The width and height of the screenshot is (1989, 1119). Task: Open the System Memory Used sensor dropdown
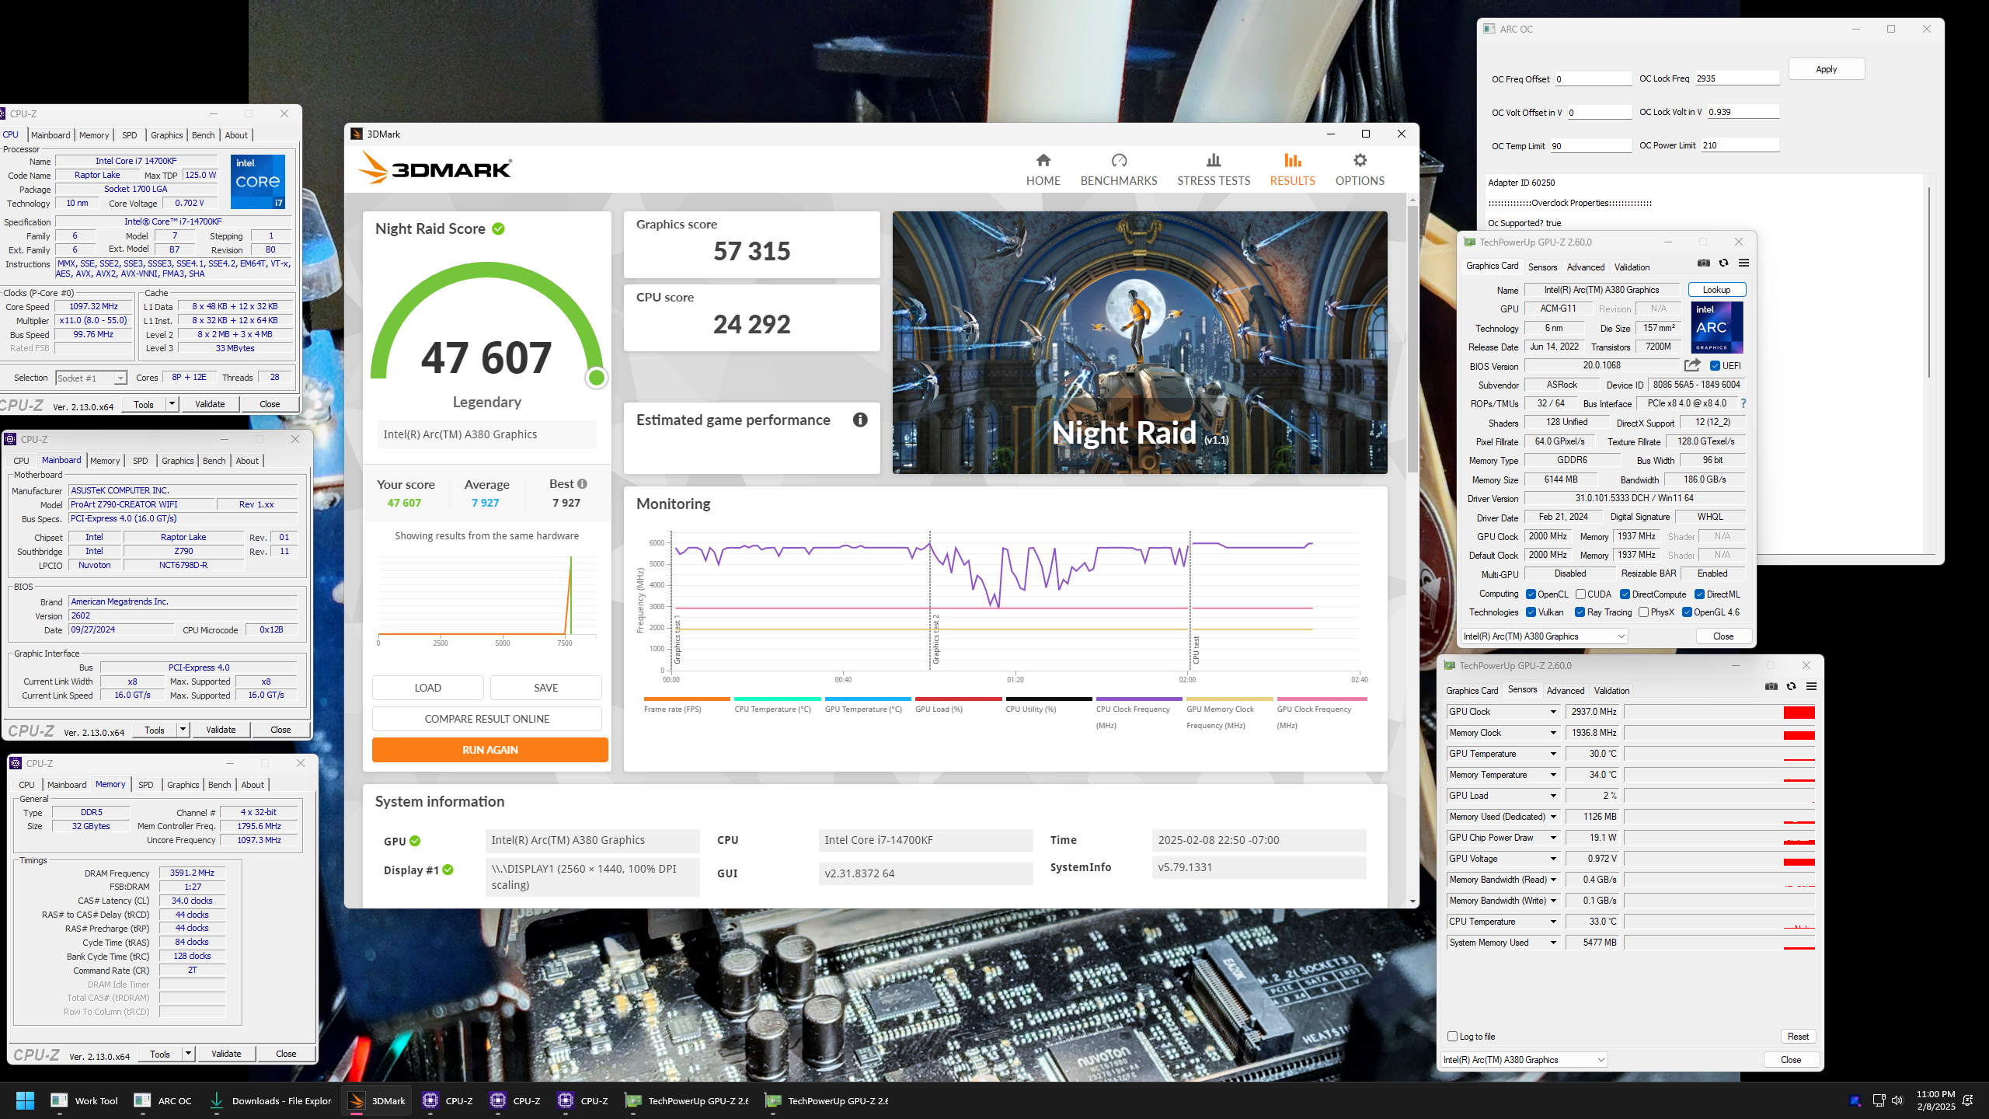click(1553, 943)
